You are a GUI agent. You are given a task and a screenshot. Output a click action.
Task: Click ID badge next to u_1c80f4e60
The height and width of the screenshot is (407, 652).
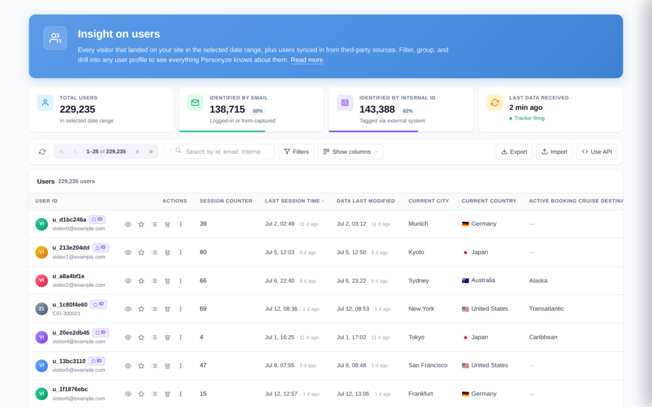[x=99, y=305]
